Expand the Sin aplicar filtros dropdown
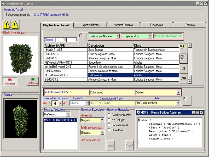The width and height of the screenshot is (209, 157). point(150,36)
